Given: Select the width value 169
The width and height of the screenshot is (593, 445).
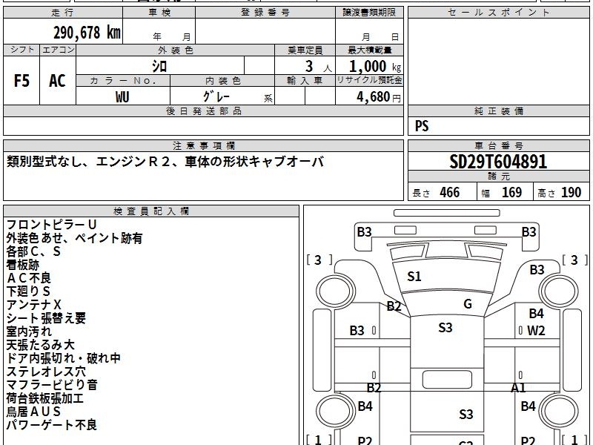Looking at the screenshot, I should tap(511, 193).
